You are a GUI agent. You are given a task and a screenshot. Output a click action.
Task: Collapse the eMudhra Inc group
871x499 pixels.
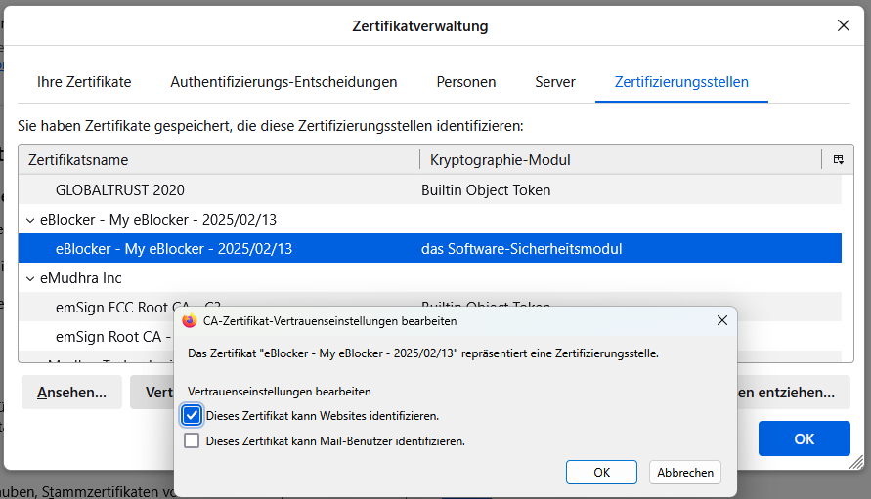[x=30, y=278]
